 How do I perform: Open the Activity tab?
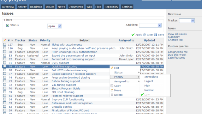22,7
